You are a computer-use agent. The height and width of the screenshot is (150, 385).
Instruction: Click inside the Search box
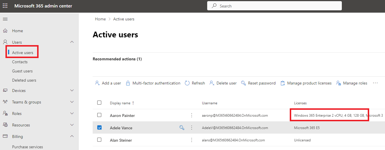[275, 6]
